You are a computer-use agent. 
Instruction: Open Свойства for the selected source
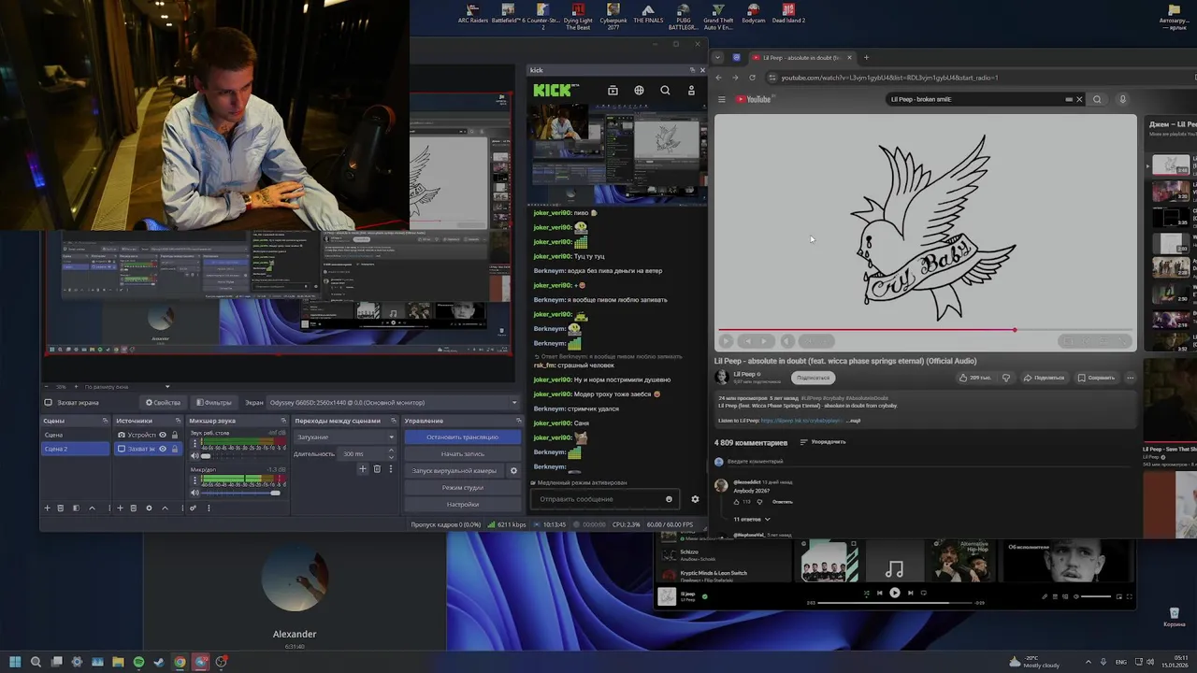pos(163,403)
